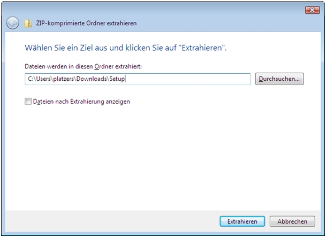Focus the destination folder path field
Viewport: 326px width, 237px height.
(138, 79)
